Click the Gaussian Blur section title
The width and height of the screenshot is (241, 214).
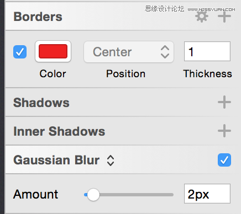coord(56,160)
